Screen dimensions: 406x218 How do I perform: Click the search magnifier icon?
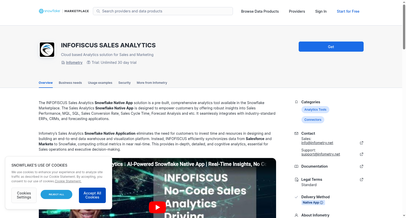tap(98, 11)
